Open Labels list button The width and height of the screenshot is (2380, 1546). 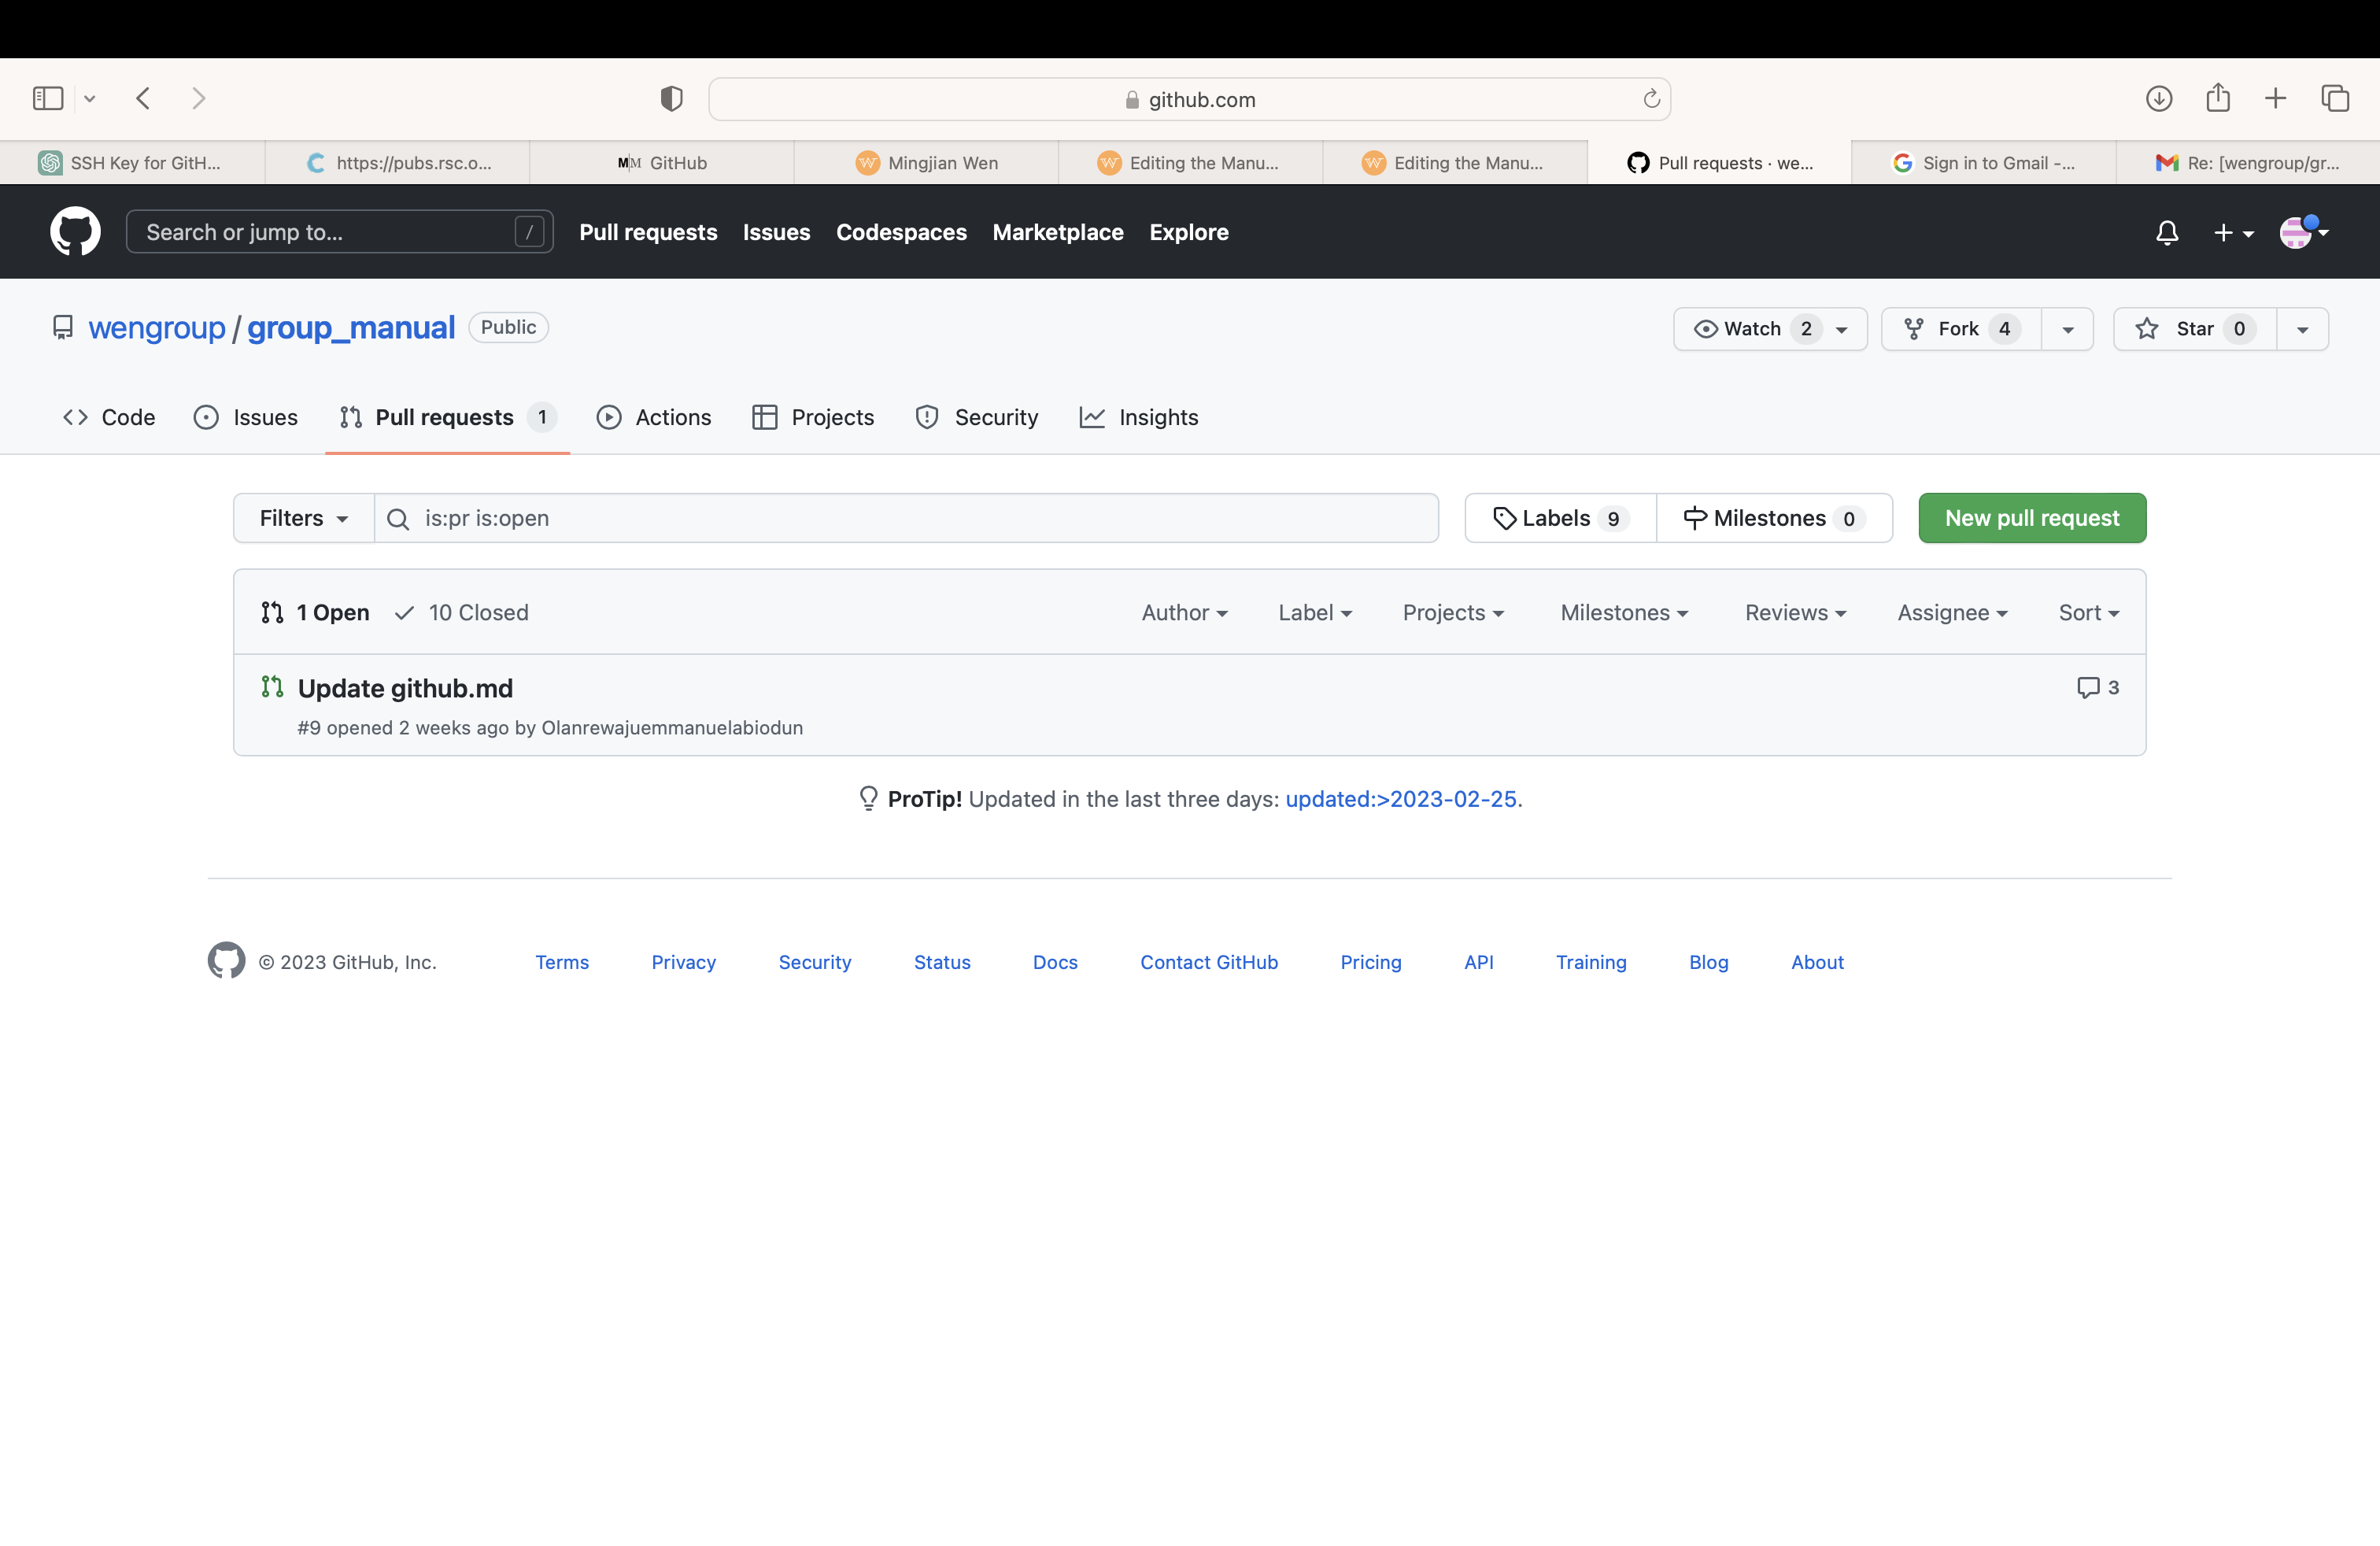1560,518
